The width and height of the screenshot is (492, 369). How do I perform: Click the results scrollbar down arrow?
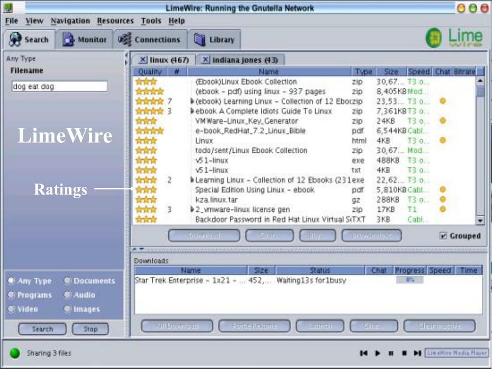(x=480, y=221)
